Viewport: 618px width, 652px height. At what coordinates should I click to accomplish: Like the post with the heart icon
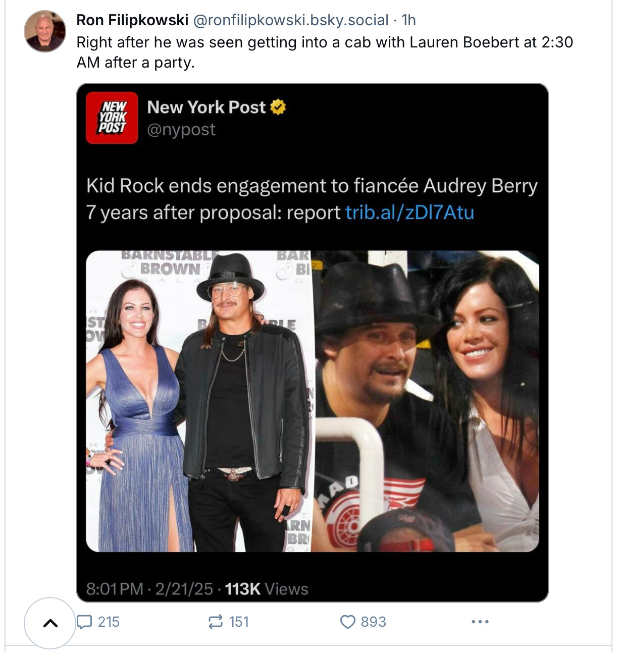[348, 621]
